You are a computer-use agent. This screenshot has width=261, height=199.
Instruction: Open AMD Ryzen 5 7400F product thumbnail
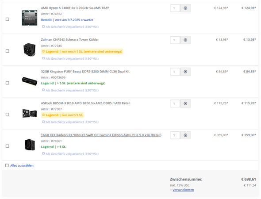pos(30,18)
